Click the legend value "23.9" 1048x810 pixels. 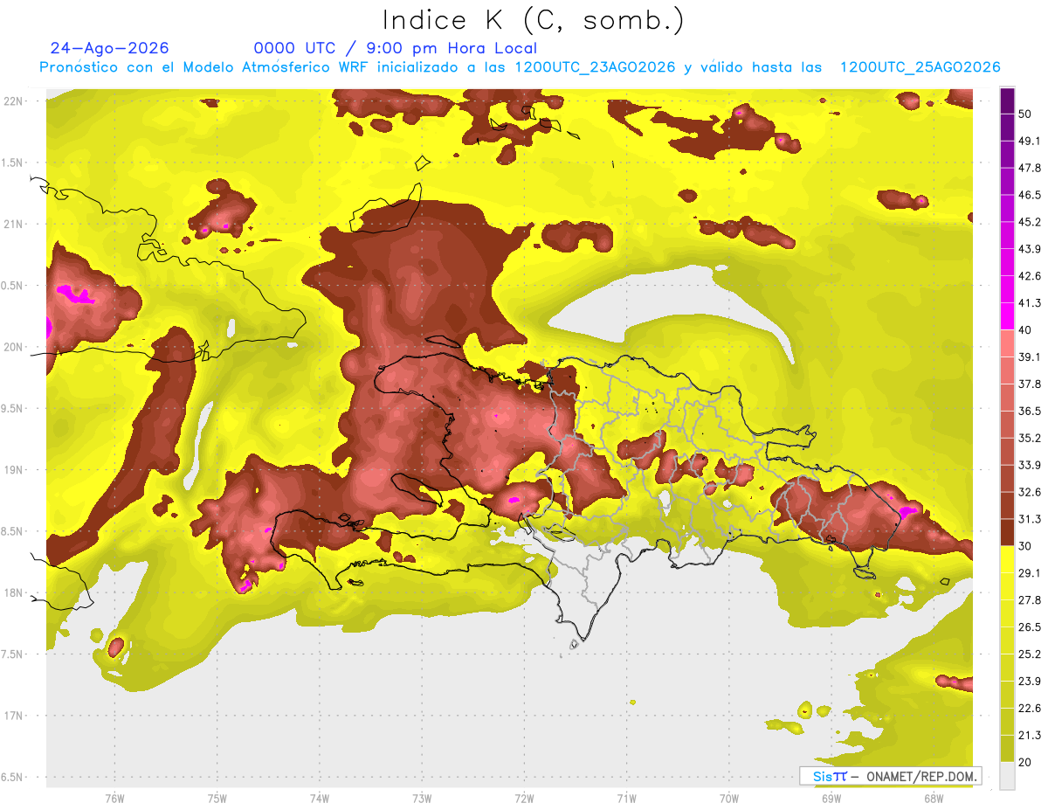click(1031, 681)
